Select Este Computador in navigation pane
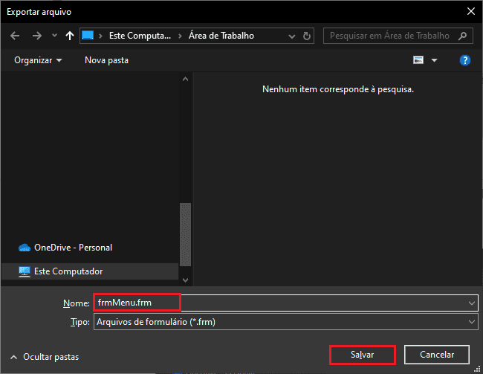Viewport: 483px width, 374px height. [68, 271]
